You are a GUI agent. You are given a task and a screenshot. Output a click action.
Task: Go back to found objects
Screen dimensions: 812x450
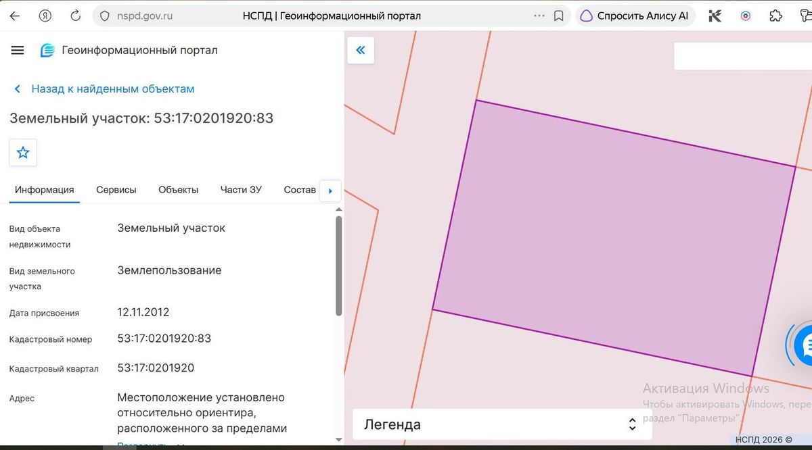click(x=104, y=89)
